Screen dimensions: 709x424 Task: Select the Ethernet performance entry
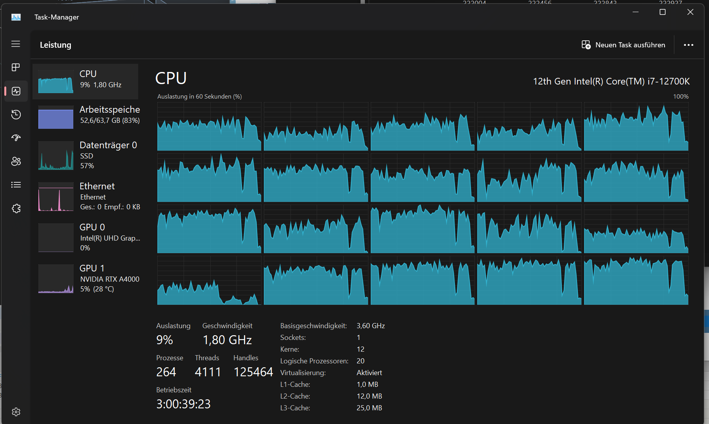point(85,196)
